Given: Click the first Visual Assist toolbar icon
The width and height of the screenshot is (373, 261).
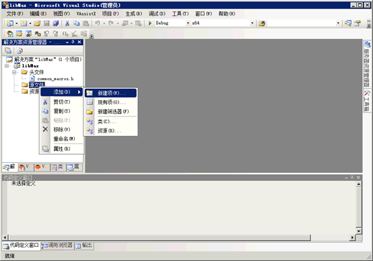Looking at the screenshot, I should pyautogui.click(x=10, y=34).
